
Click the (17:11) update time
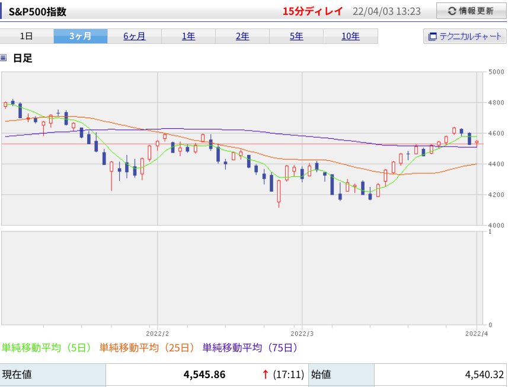point(288,375)
